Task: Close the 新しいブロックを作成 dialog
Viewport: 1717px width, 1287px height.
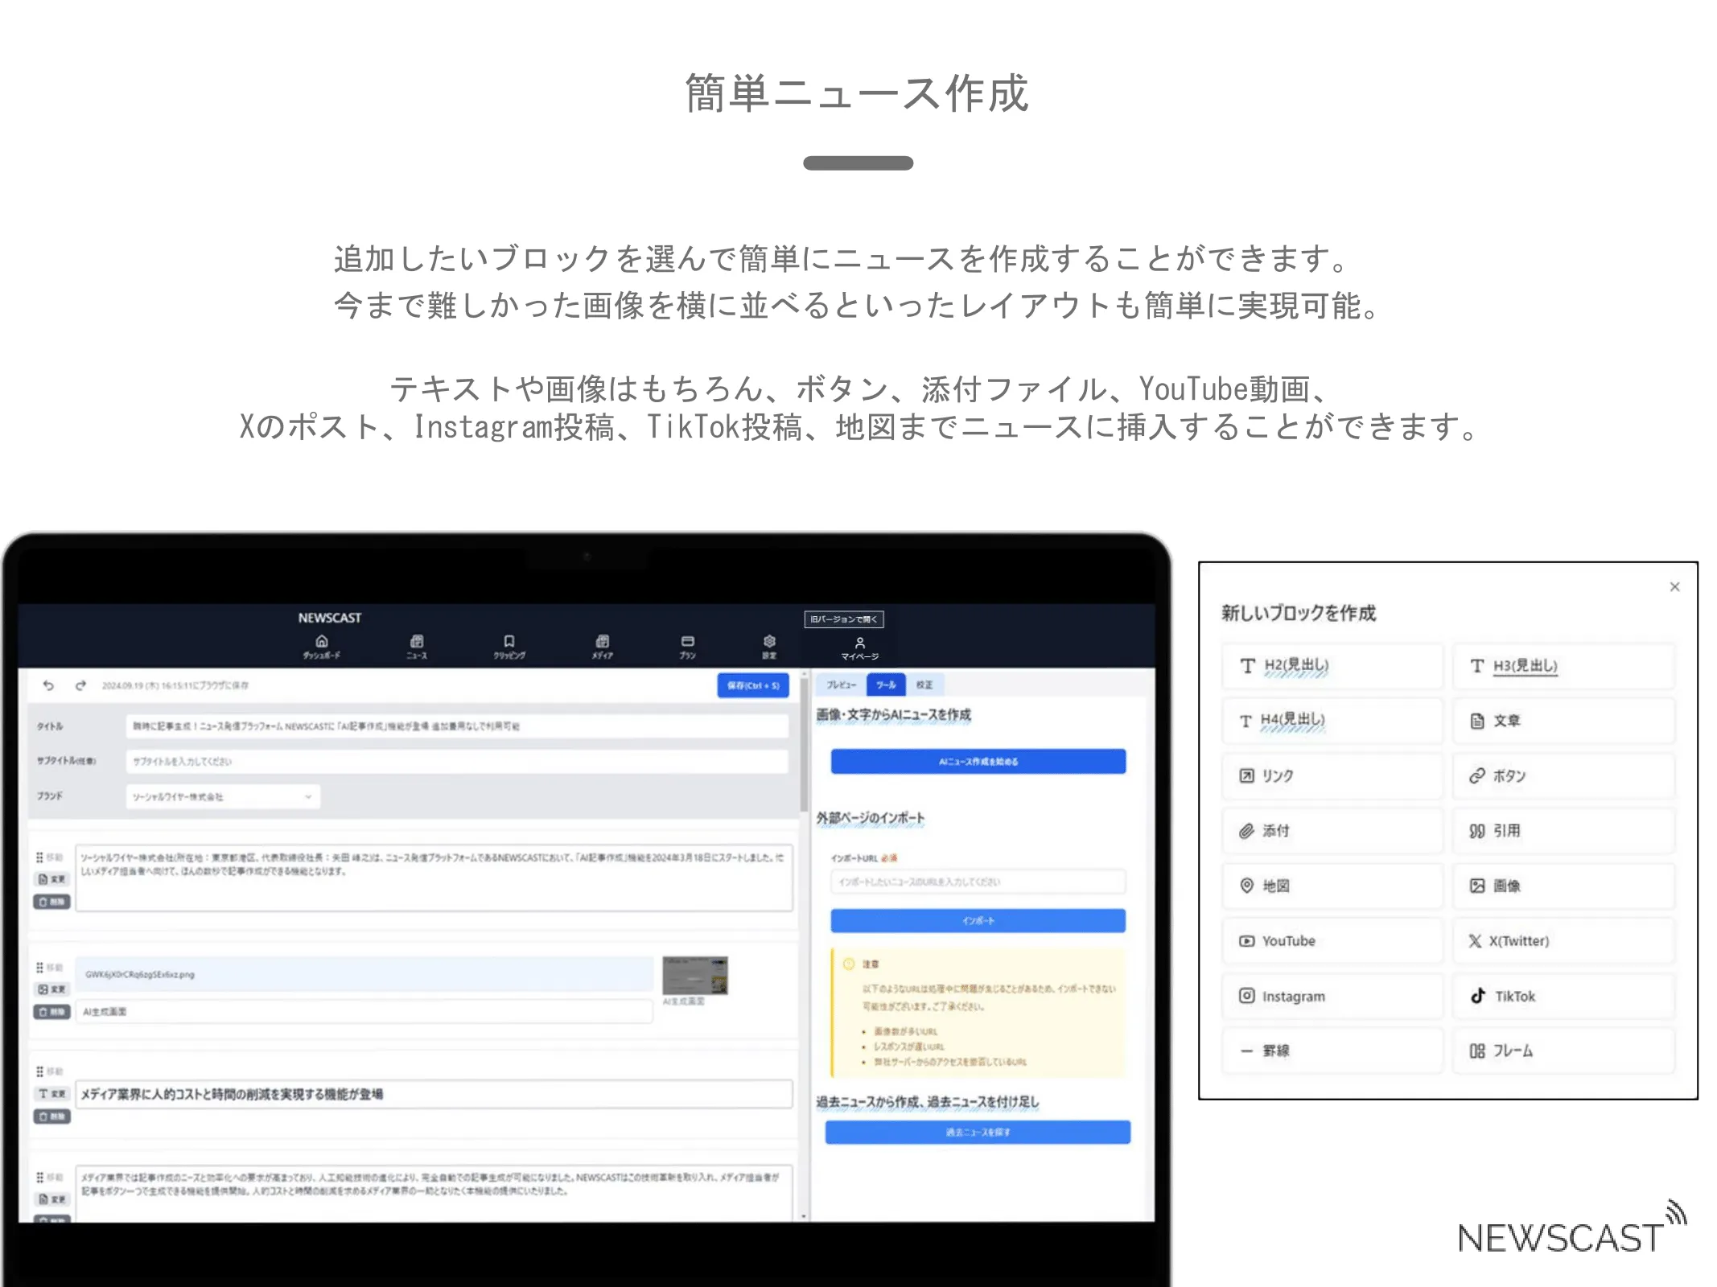Action: coord(1674,587)
